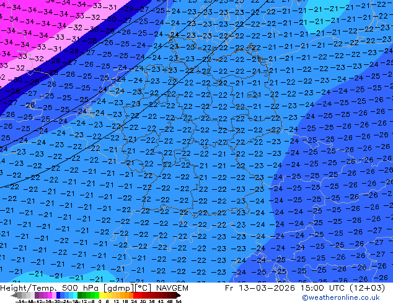Pick the bright red swatch in legend
Screen dimensions: 393x303
135,296
